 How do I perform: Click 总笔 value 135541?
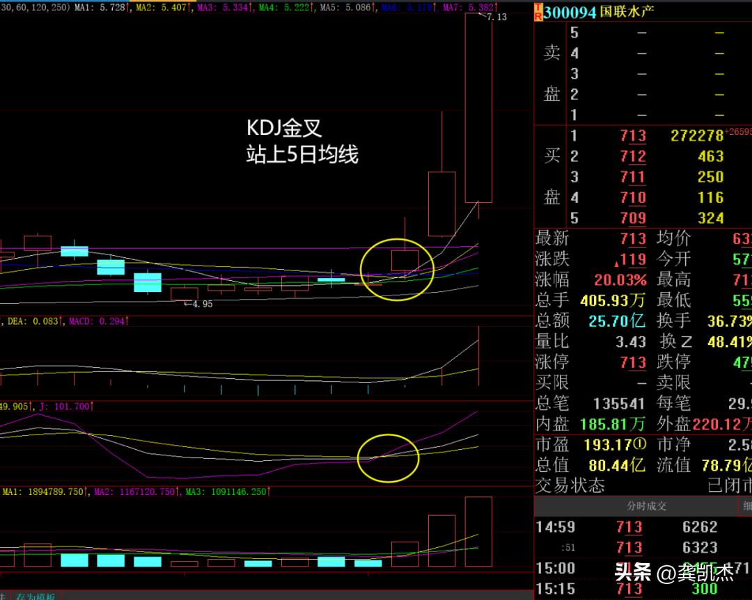coord(619,404)
